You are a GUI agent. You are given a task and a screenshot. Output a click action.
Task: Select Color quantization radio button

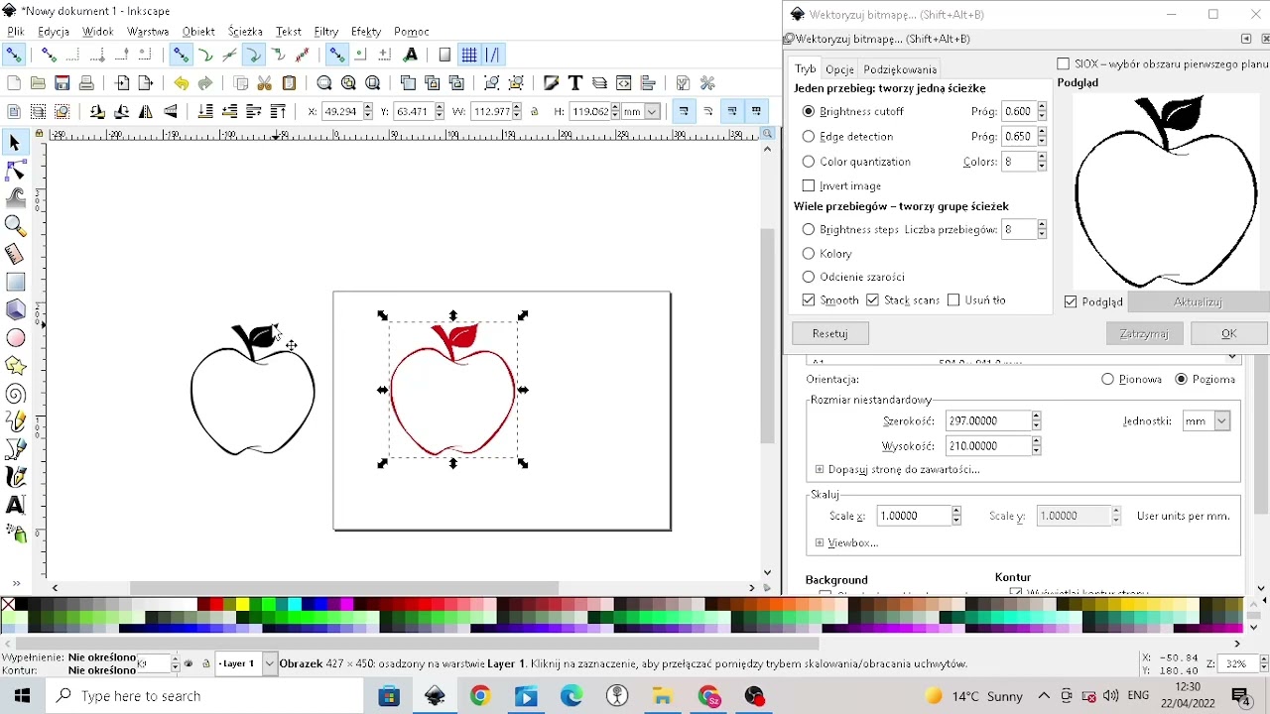click(809, 161)
